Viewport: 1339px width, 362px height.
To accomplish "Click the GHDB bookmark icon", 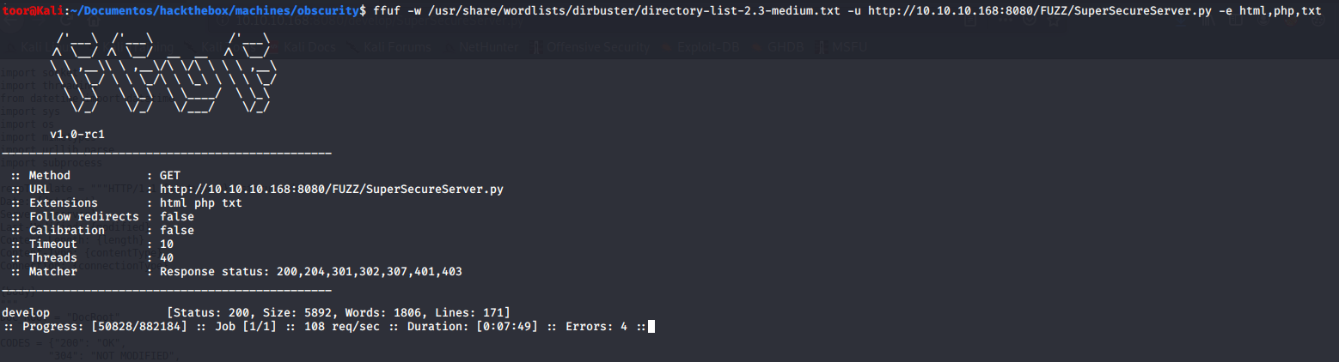I will click(x=757, y=48).
